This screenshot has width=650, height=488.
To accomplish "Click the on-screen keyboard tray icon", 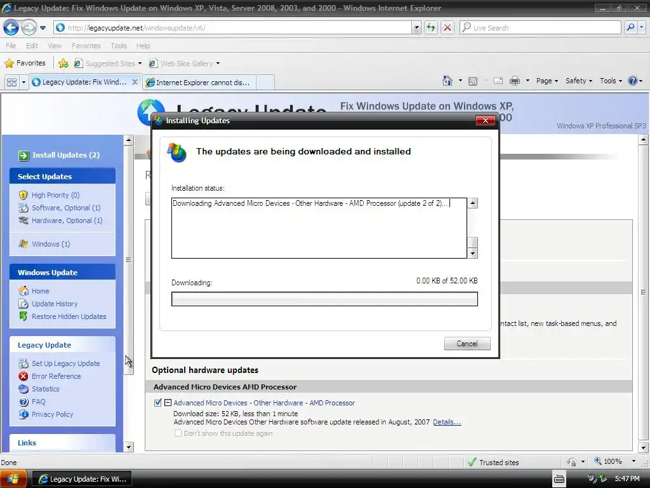I will (559, 478).
